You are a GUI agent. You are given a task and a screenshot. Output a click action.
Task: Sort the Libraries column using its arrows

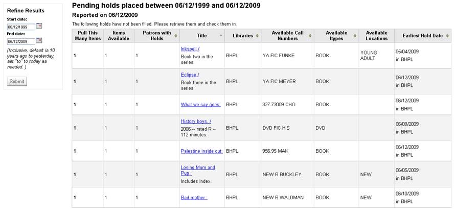coord(257,36)
